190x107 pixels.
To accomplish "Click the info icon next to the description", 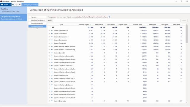I will pos(109,17).
